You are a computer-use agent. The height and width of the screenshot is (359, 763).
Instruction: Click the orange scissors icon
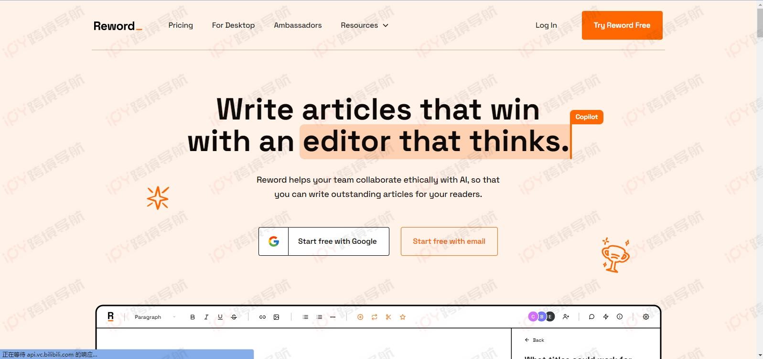388,317
